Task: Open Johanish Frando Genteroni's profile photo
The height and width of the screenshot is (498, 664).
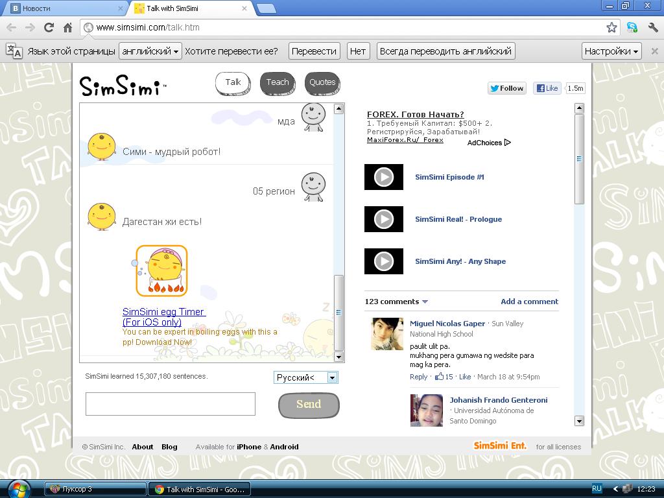Action: point(427,410)
